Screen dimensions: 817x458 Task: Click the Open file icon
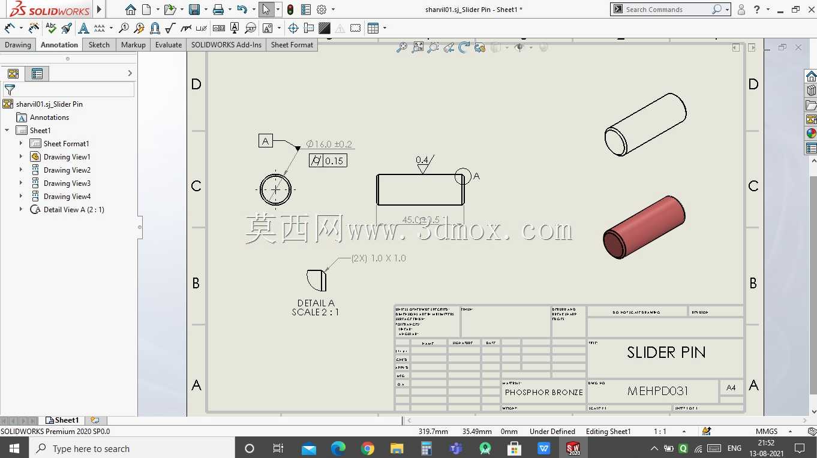(x=170, y=10)
